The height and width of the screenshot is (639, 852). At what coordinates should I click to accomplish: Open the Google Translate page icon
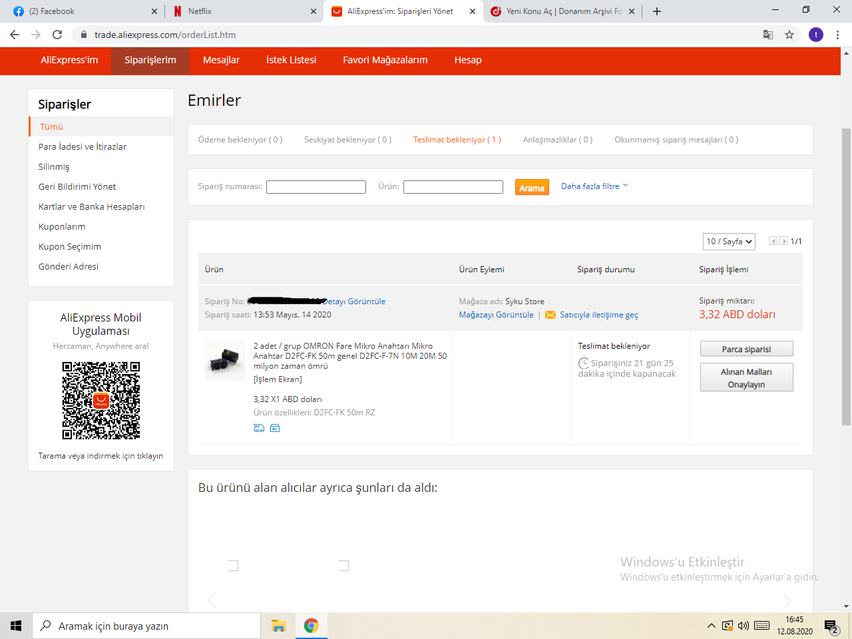click(x=768, y=35)
